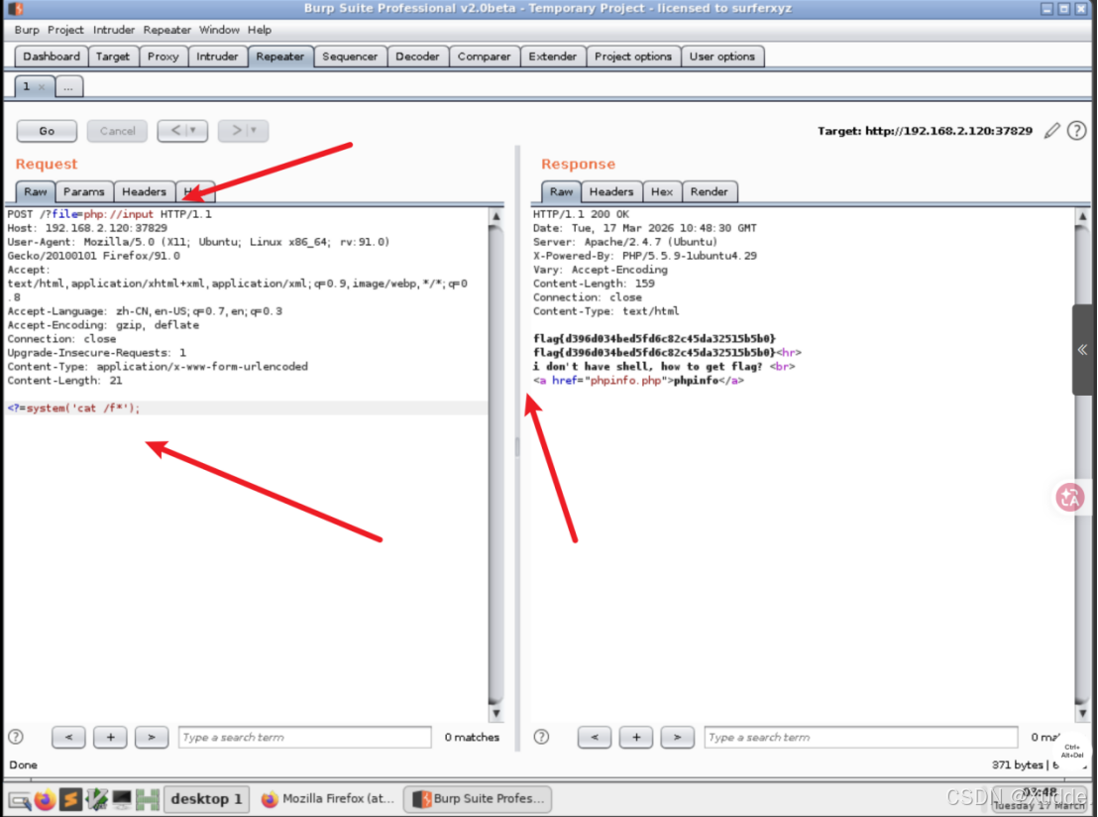Image resolution: width=1098 pixels, height=817 pixels.
Task: Open the Intruder menu
Action: [x=113, y=30]
